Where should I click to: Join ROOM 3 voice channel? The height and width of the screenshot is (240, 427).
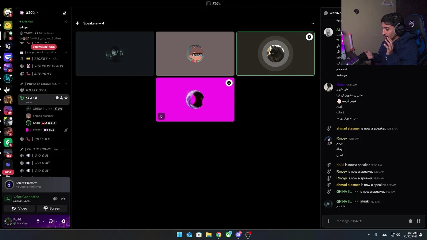click(x=43, y=171)
